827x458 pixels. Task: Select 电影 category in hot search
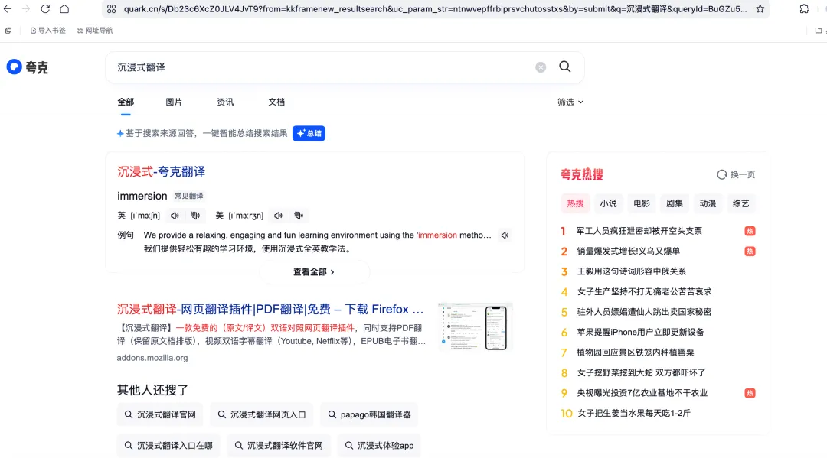(642, 203)
